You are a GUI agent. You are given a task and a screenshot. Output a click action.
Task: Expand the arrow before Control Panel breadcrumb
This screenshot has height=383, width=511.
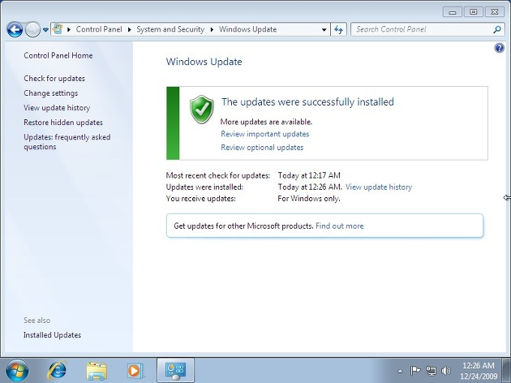(x=69, y=30)
